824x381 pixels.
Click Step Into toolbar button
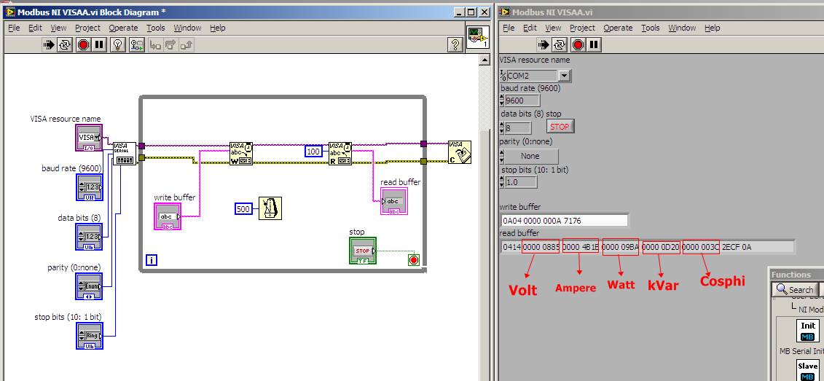click(x=155, y=45)
